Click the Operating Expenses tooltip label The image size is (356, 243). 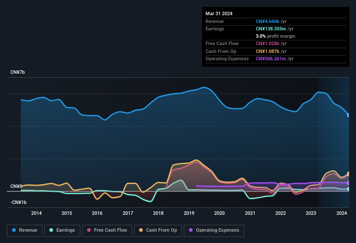pyautogui.click(x=227, y=59)
